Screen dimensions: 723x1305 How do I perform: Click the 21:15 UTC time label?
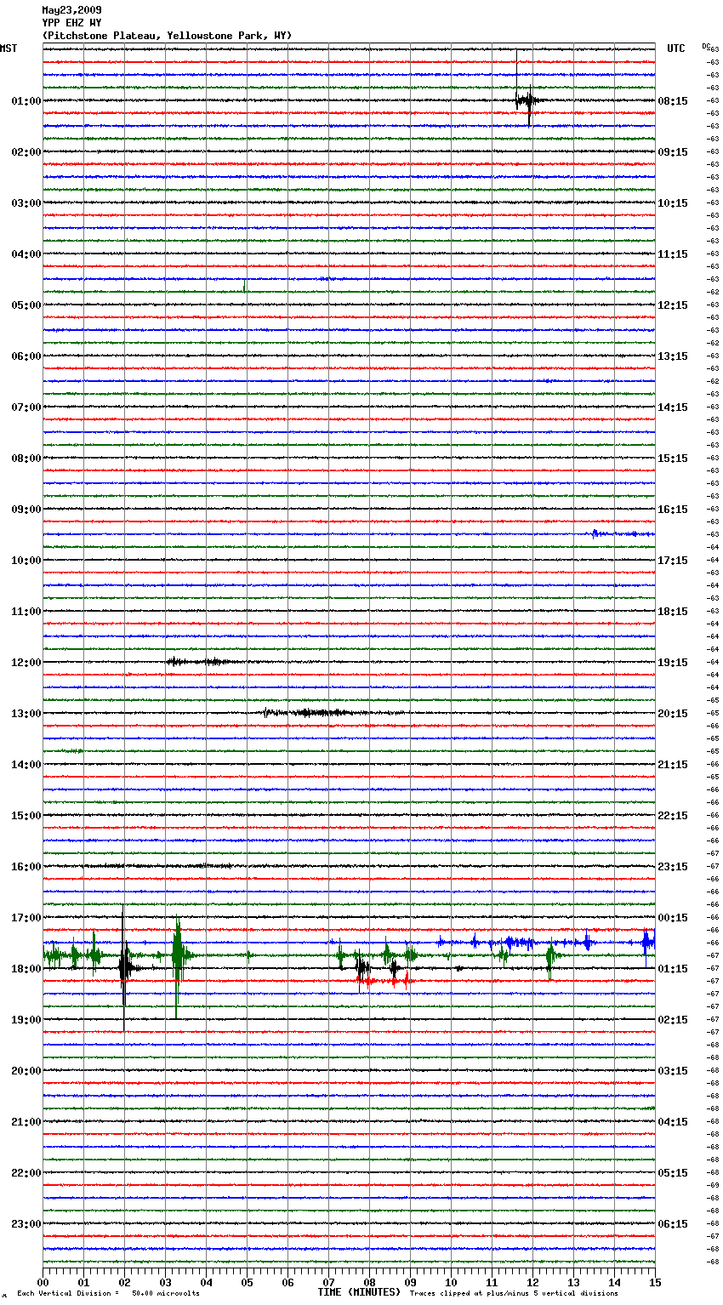click(x=673, y=765)
